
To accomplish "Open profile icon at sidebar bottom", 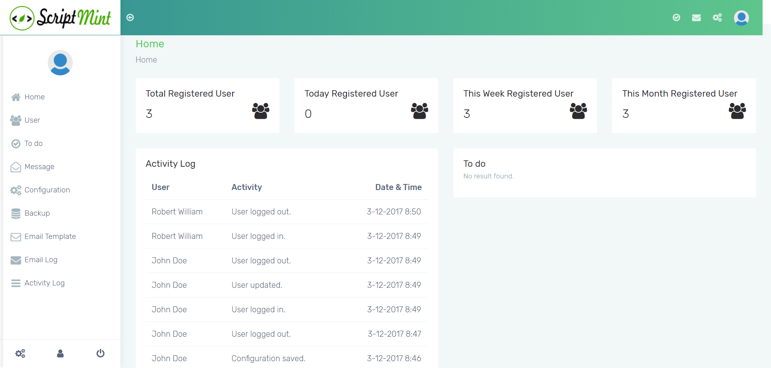I will coord(60,353).
